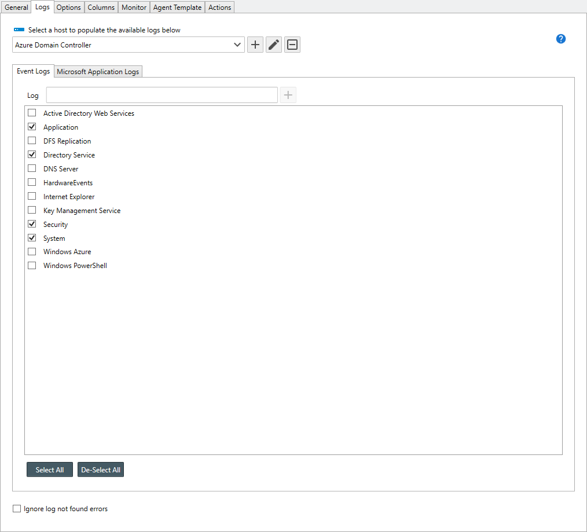
Task: Enable the DNS Server log checkbox
Action: coord(32,168)
